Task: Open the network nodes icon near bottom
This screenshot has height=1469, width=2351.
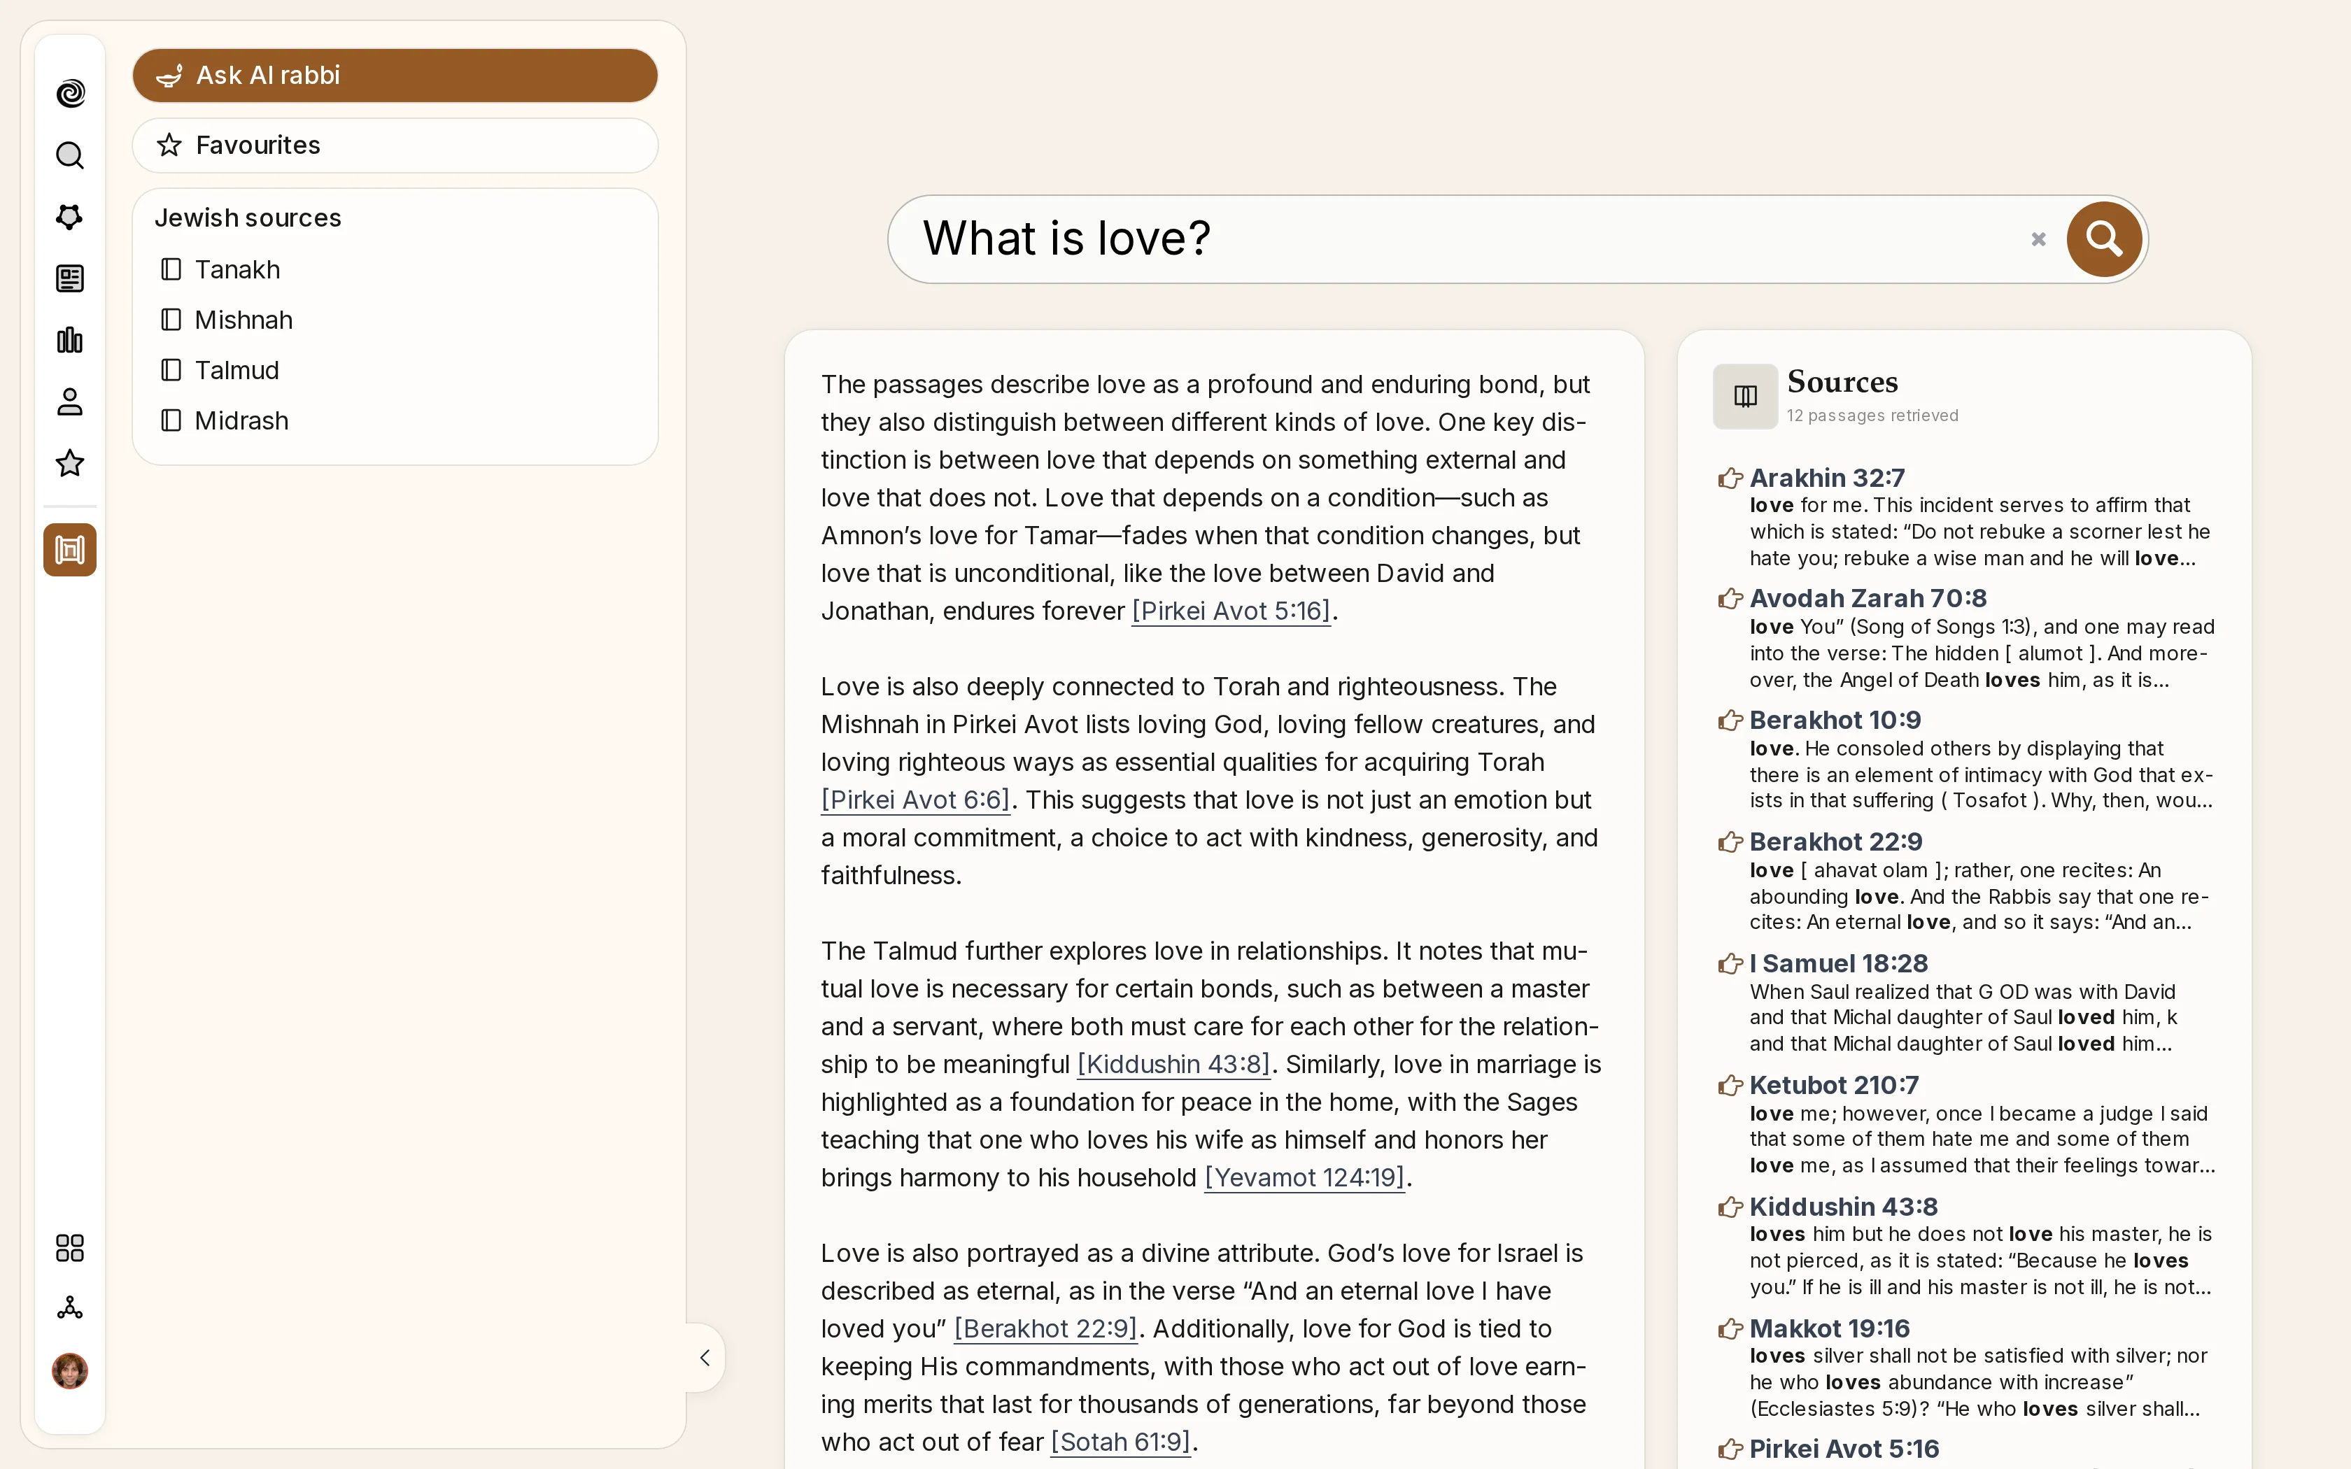Action: 70,1309
